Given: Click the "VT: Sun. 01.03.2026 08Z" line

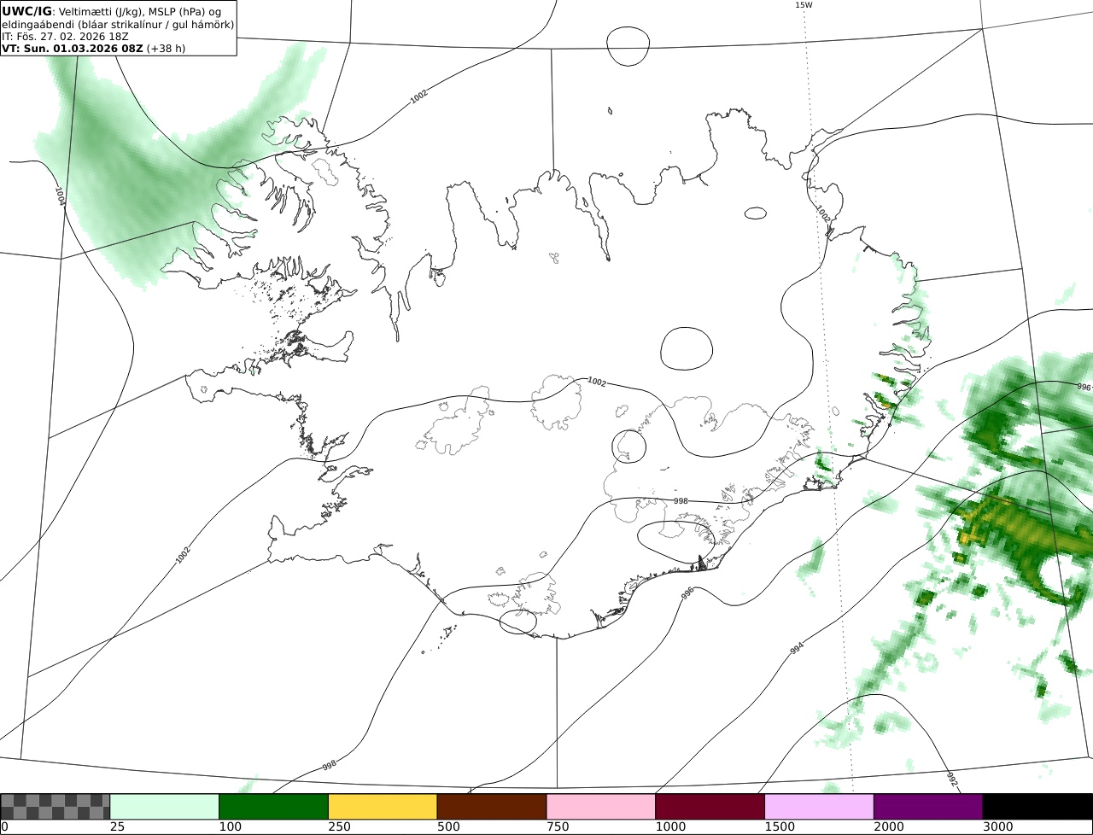Looking at the screenshot, I should [x=73, y=48].
